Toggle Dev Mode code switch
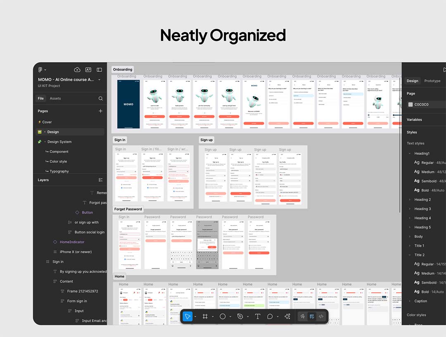The width and height of the screenshot is (446, 337). tap(321, 316)
